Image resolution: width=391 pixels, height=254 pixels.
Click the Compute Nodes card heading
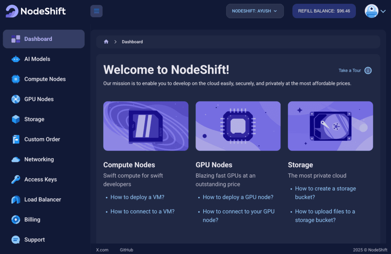tap(129, 165)
